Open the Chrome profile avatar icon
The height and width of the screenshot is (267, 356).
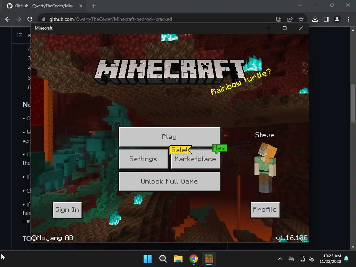click(x=337, y=19)
